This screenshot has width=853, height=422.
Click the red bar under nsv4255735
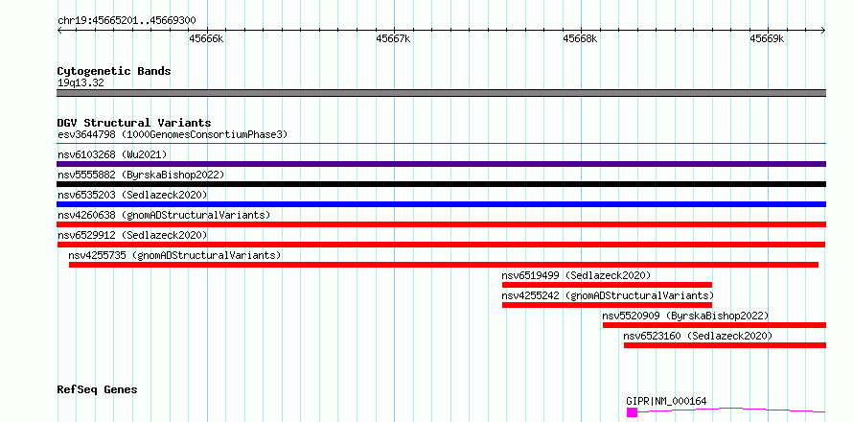(x=444, y=265)
